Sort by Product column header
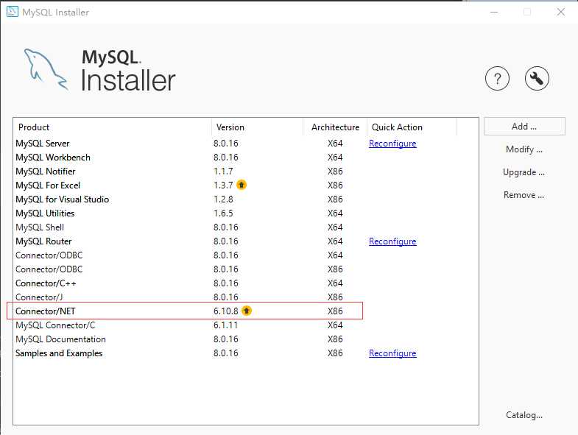This screenshot has height=435, width=578. [x=113, y=127]
